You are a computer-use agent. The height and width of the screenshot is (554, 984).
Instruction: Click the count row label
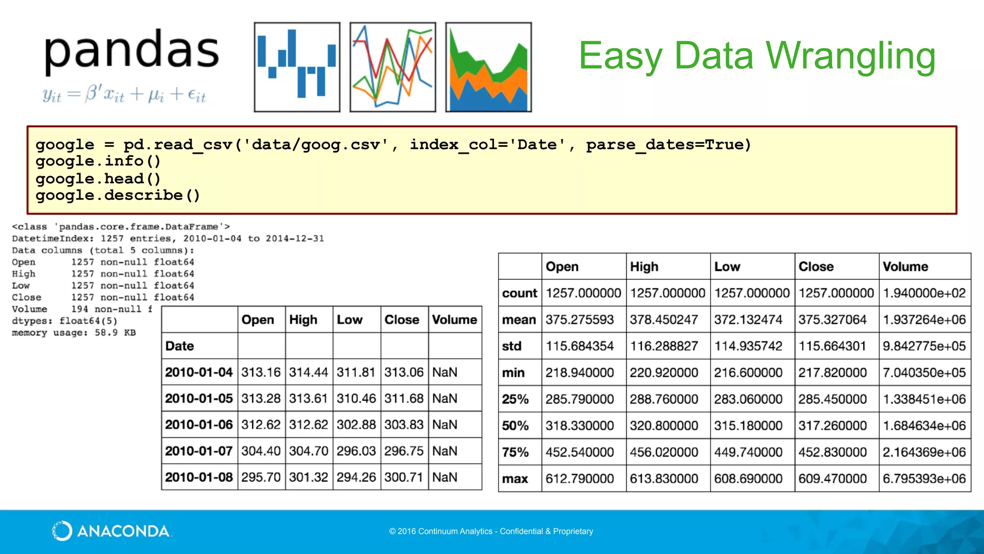[x=519, y=293]
